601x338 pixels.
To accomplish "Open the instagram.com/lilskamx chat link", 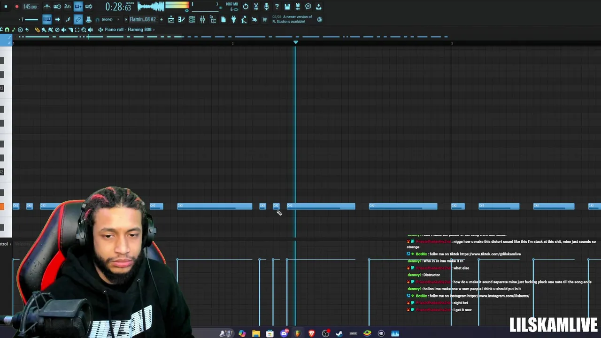I will coord(498,296).
